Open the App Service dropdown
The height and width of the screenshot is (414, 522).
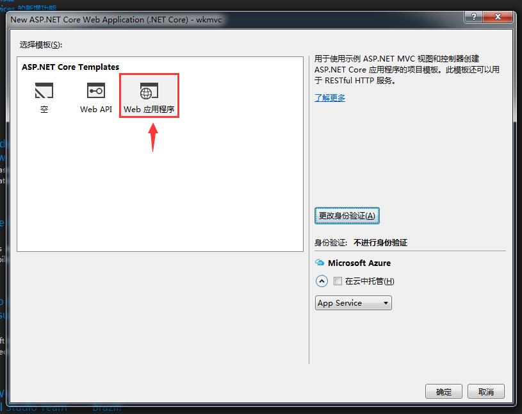click(x=354, y=303)
